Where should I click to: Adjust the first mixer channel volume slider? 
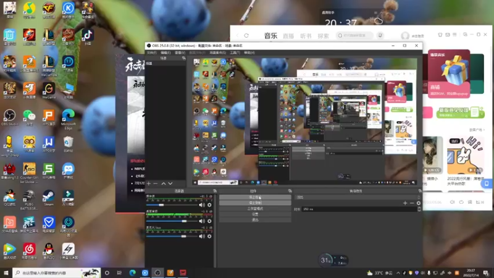click(172, 205)
